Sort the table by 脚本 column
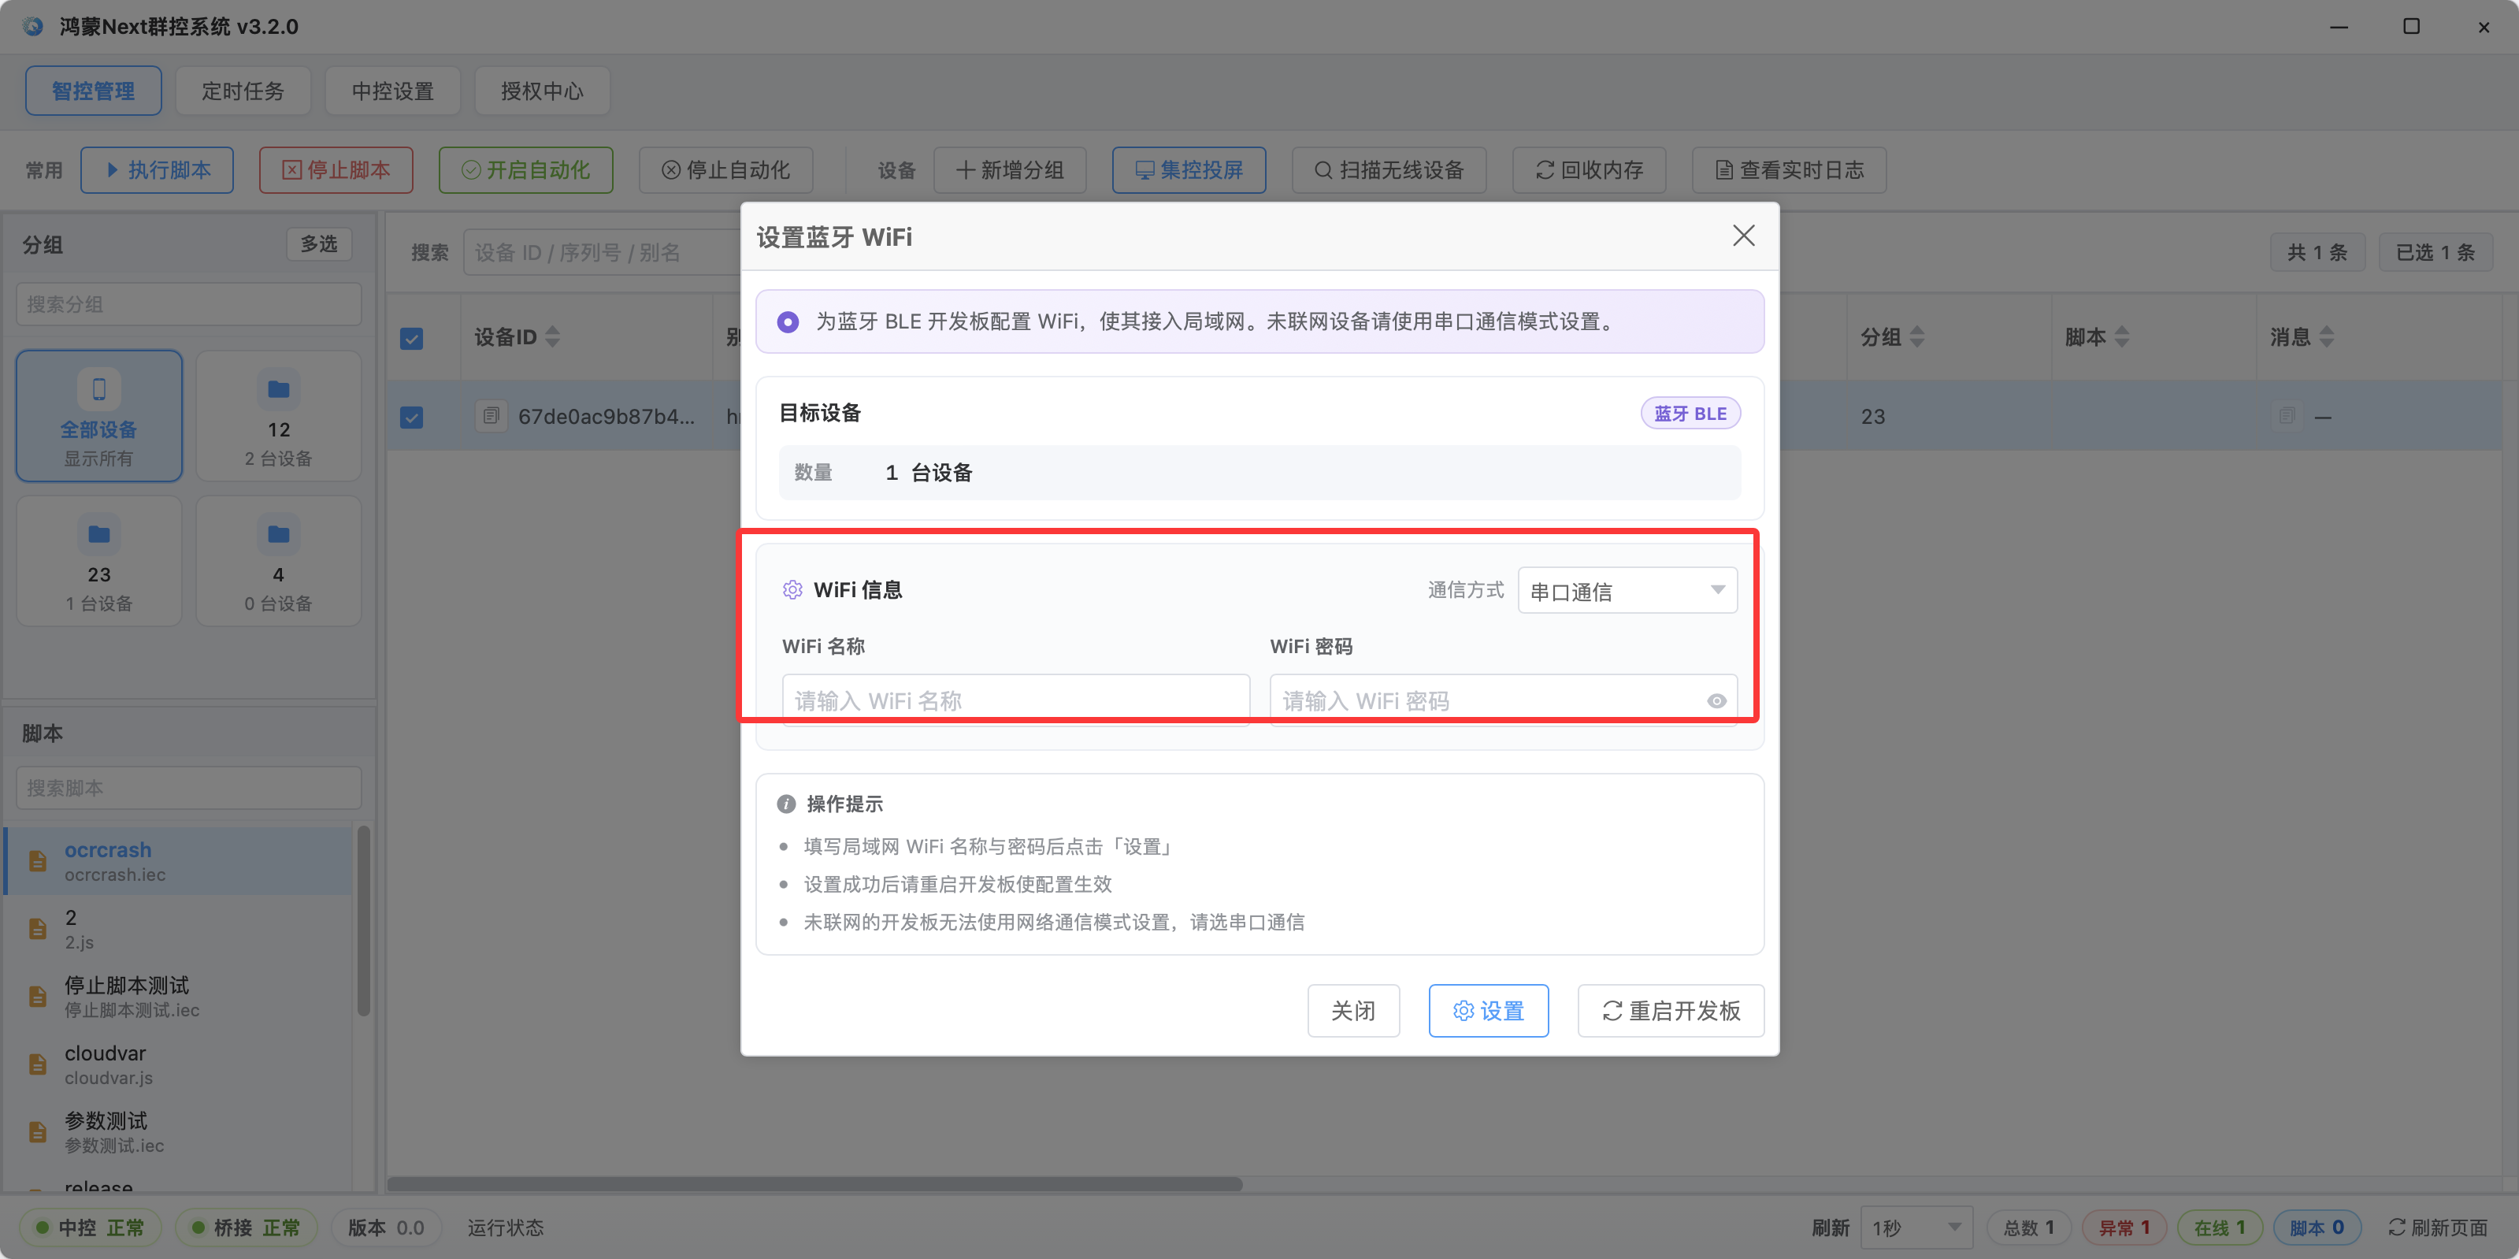 (2121, 337)
